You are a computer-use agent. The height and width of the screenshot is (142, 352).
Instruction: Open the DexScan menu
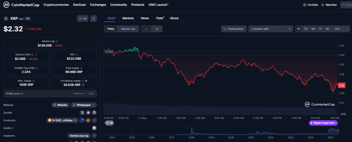[x=79, y=5]
